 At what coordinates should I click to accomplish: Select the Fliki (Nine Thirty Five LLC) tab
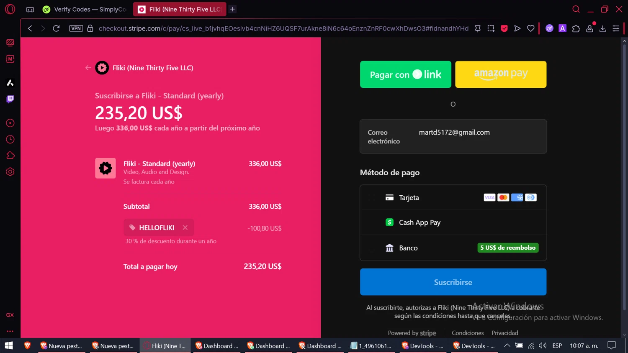pos(180,9)
